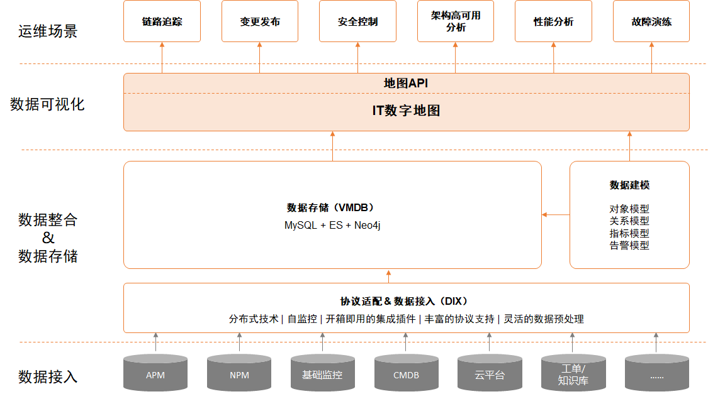Toggle the 故障演练 scenario box
The width and height of the screenshot is (708, 394).
(x=651, y=21)
